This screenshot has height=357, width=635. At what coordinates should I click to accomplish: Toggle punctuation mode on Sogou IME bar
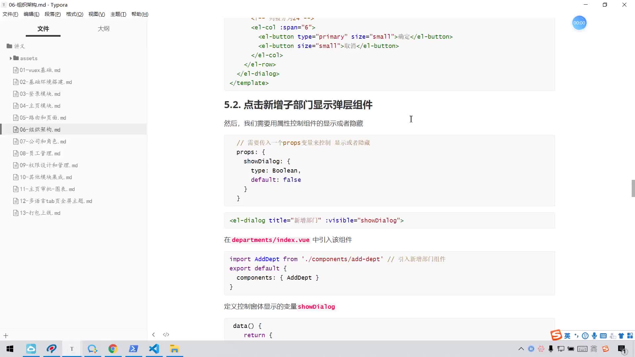tap(576, 336)
